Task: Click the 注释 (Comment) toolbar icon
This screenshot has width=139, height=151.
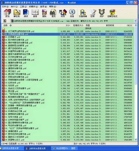Action: coord(93,13)
